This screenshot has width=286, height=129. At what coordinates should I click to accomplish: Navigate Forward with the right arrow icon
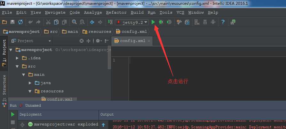(x=100, y=22)
